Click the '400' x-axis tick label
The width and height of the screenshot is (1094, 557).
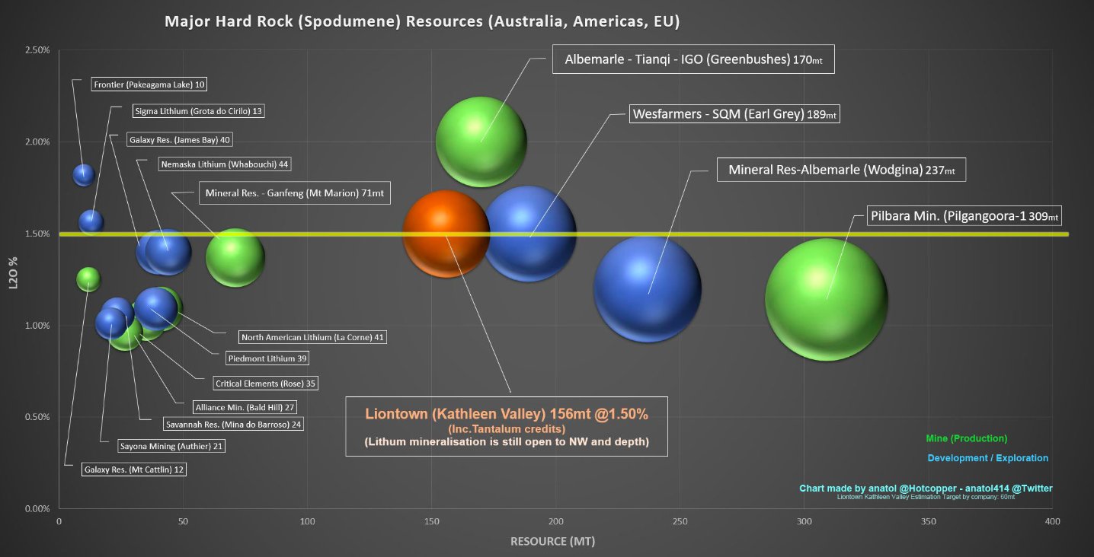1052,523
